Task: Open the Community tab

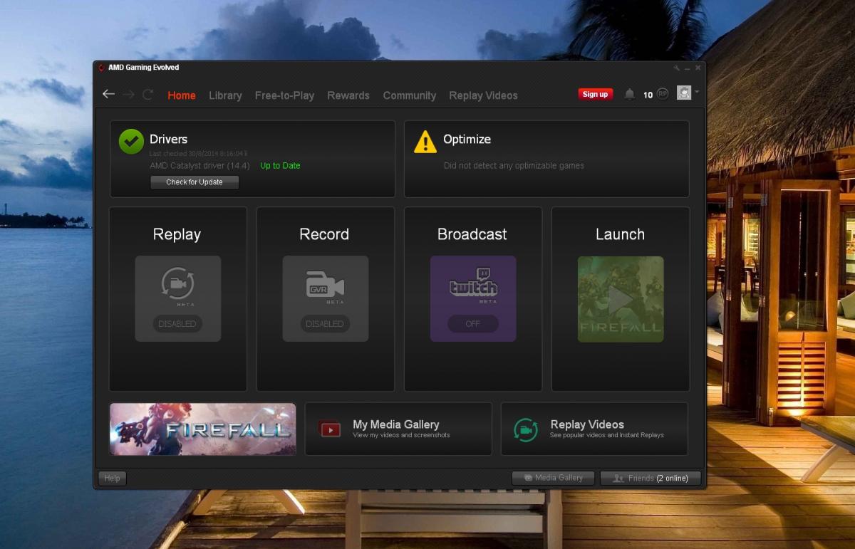Action: pos(410,95)
